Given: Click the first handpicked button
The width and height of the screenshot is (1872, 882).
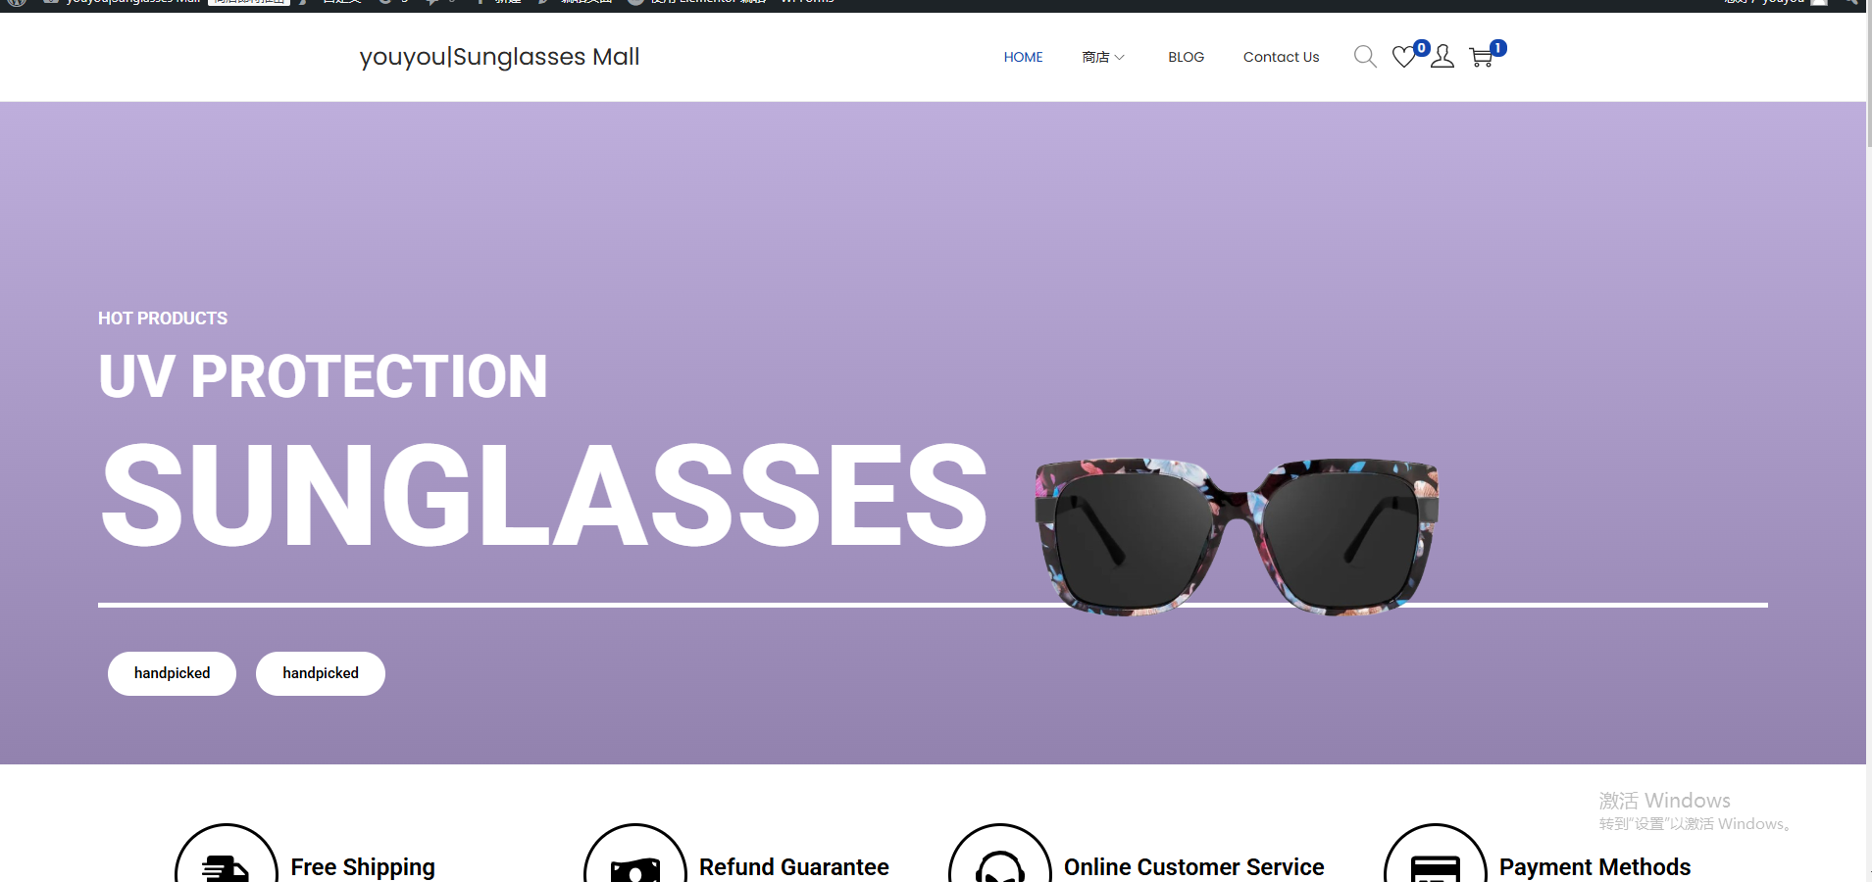Looking at the screenshot, I should pos(172,673).
